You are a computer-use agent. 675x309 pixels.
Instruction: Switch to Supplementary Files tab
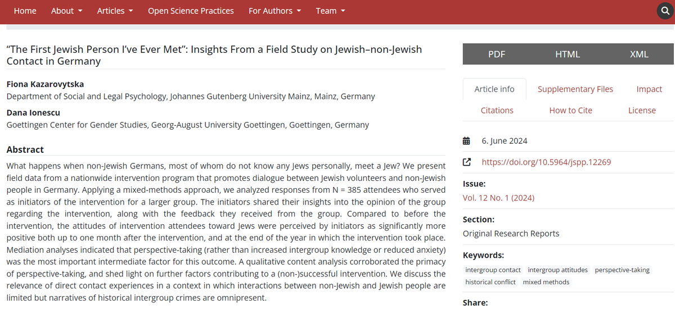[575, 89]
